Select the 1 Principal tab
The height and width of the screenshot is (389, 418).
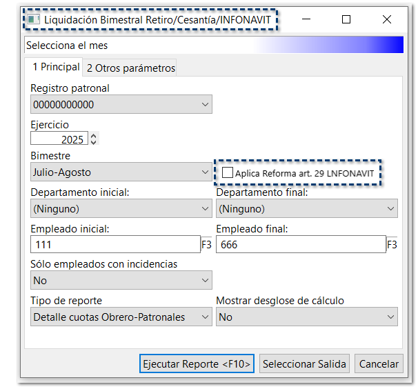56,67
